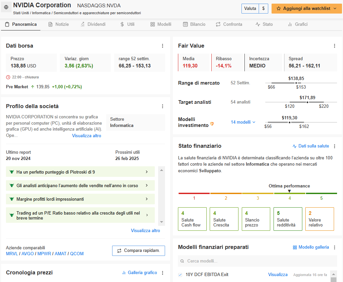Click Visualizza for 10Y DCF EBITDA Exit

(278, 275)
